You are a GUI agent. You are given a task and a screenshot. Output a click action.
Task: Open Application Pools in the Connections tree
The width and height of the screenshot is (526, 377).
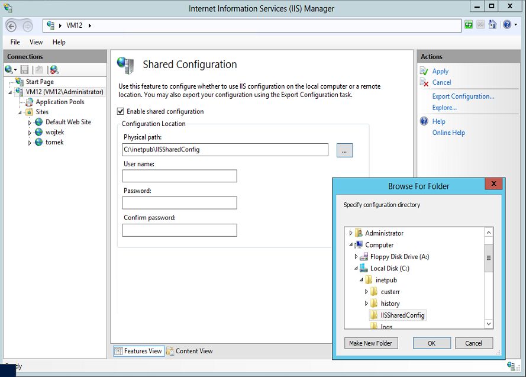[x=60, y=102]
